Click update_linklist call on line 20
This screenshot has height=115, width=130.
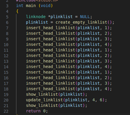pyautogui.click(x=44, y=100)
